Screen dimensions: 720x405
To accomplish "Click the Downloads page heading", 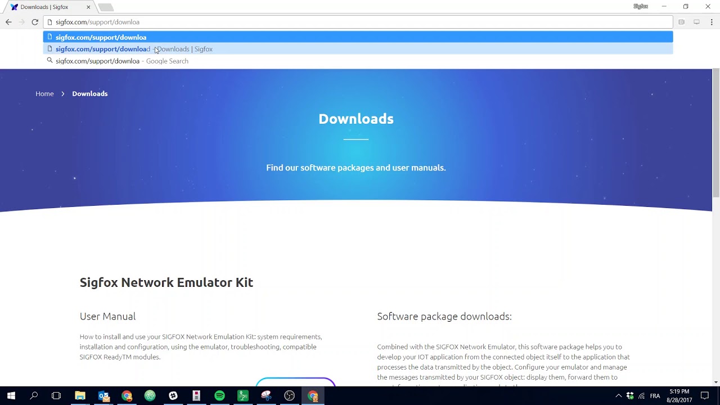I will [356, 119].
